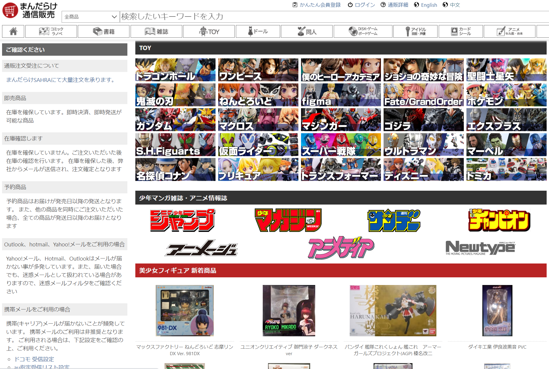Click the アニメージュ magazine logo

point(201,248)
